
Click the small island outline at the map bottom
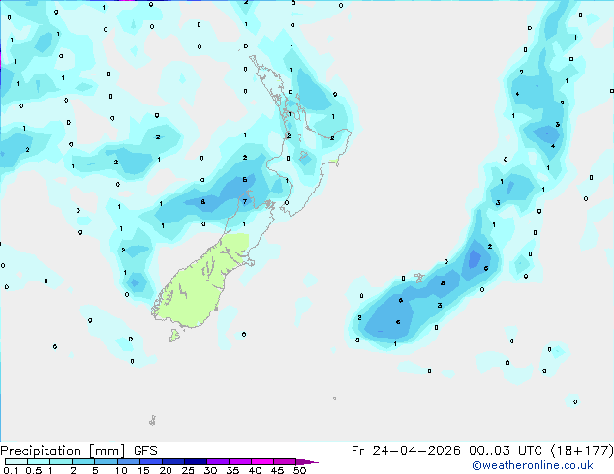click(153, 421)
